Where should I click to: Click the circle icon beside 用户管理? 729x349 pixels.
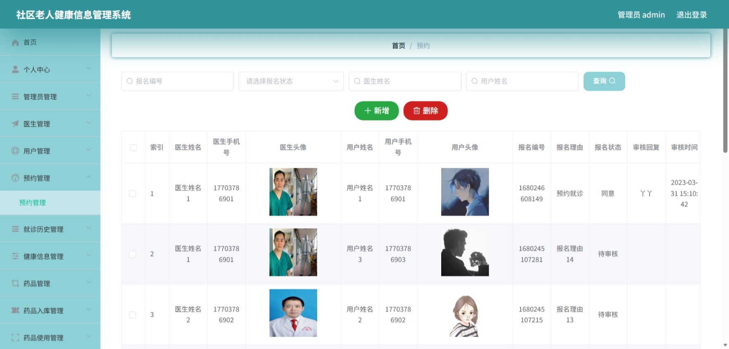15,151
